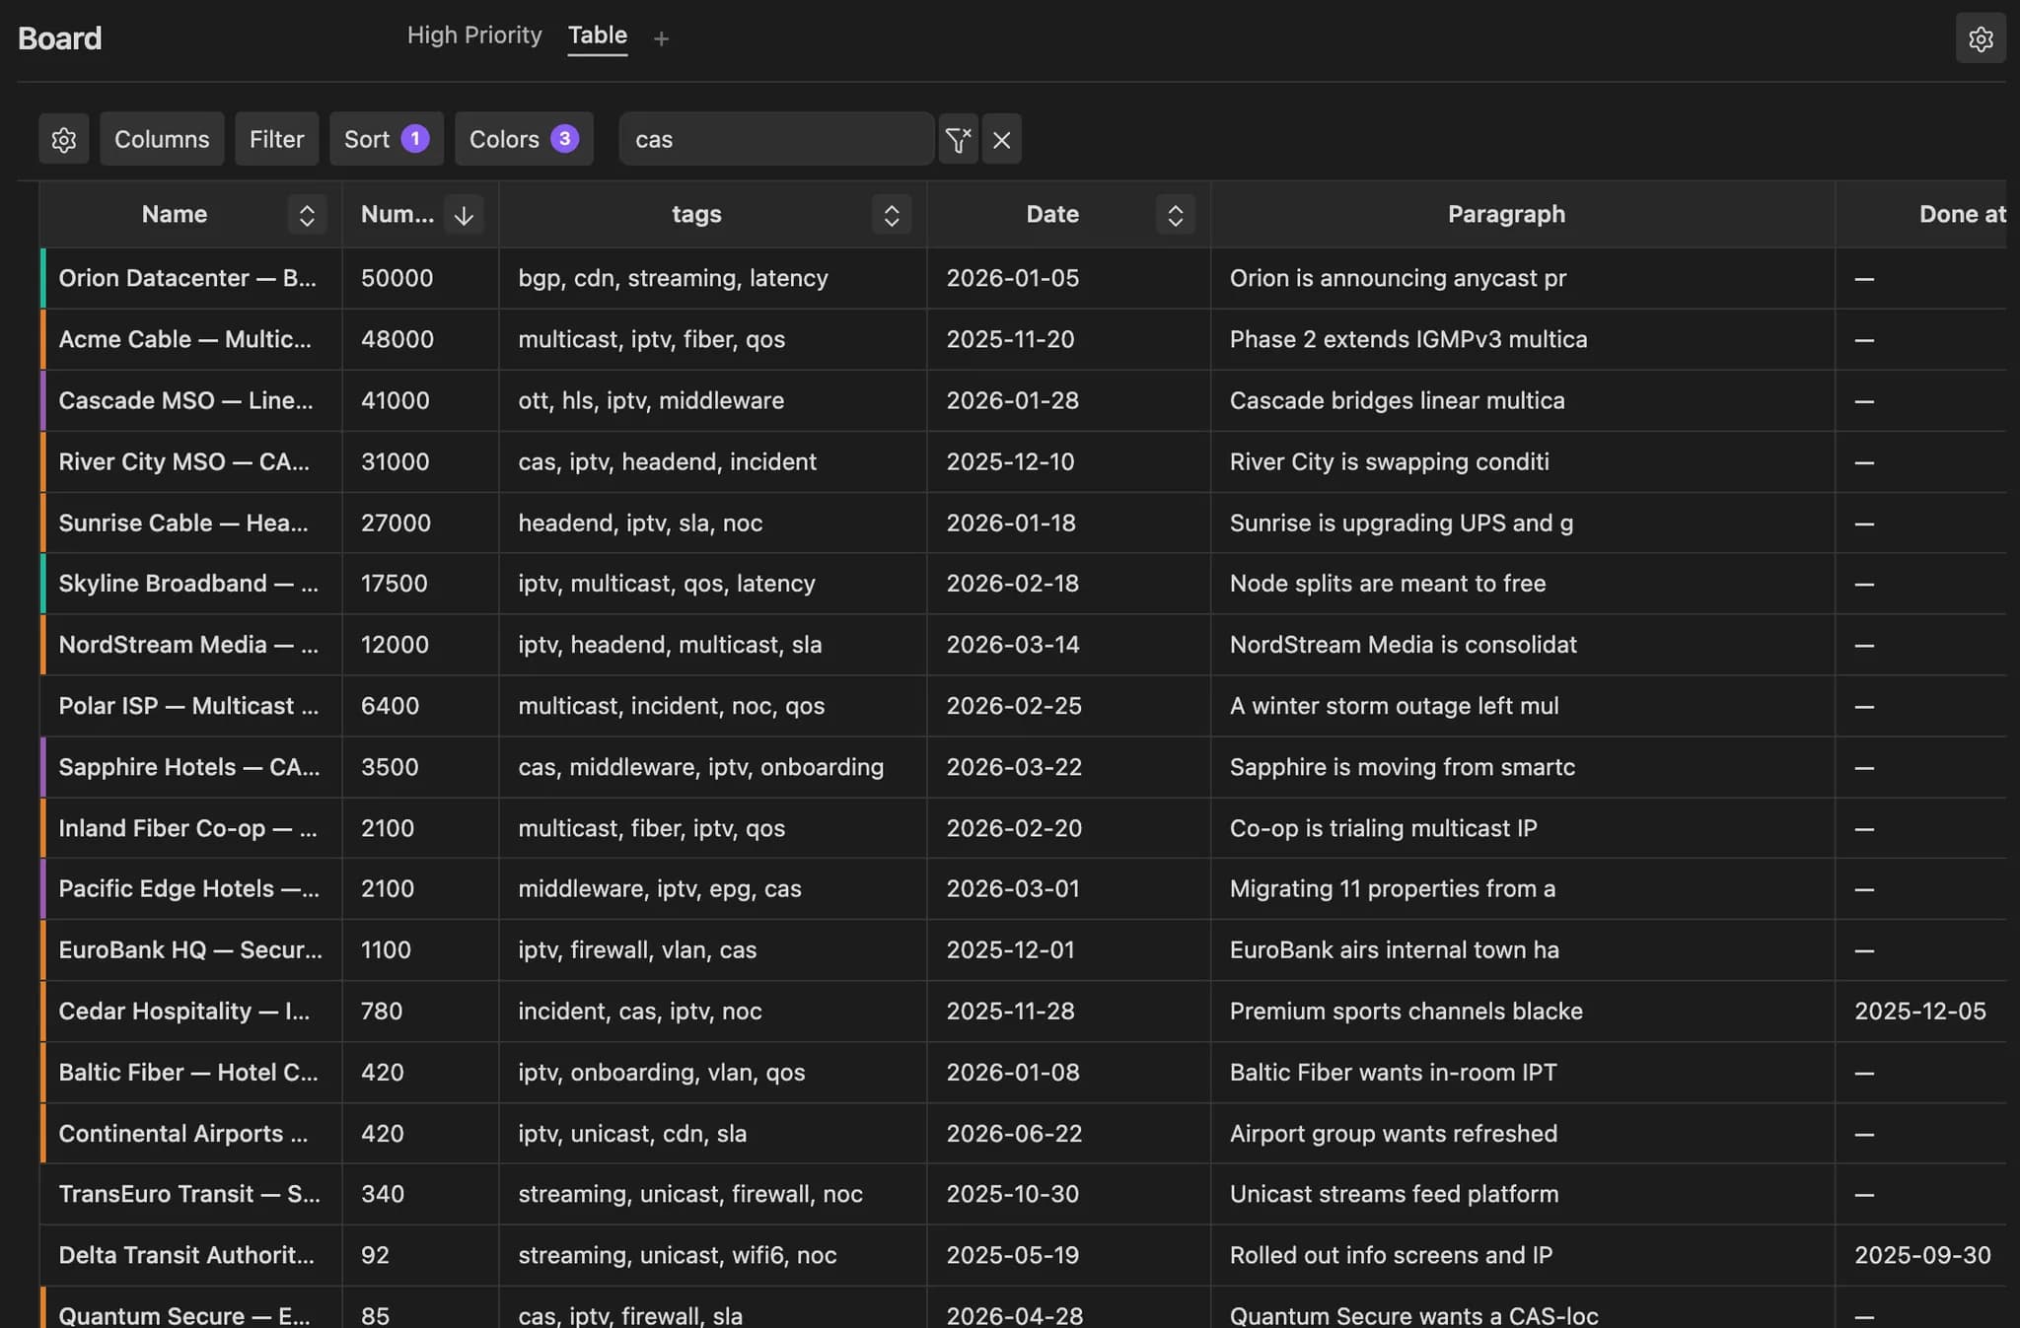Select Pacific Edge Hotels row name
The width and height of the screenshot is (2020, 1328).
[189, 888]
